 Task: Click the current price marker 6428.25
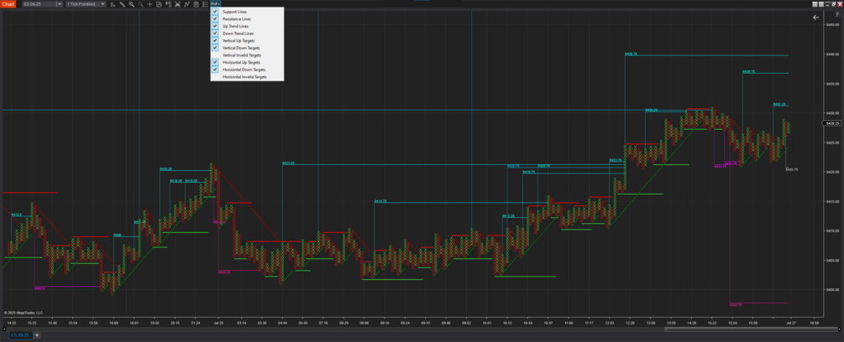coord(832,123)
